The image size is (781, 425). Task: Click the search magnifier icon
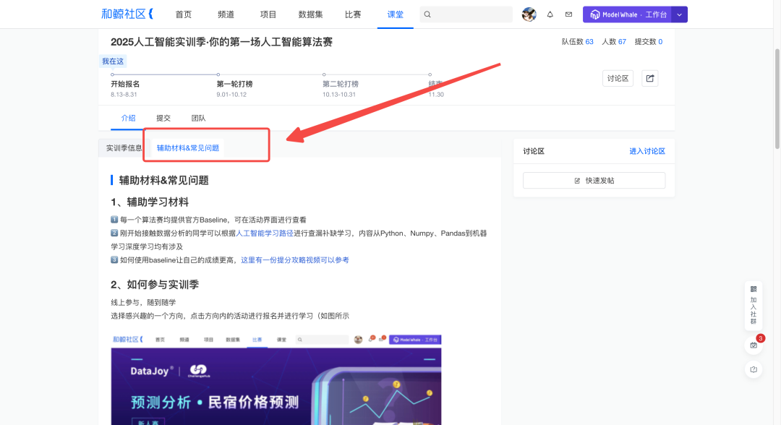tap(427, 14)
